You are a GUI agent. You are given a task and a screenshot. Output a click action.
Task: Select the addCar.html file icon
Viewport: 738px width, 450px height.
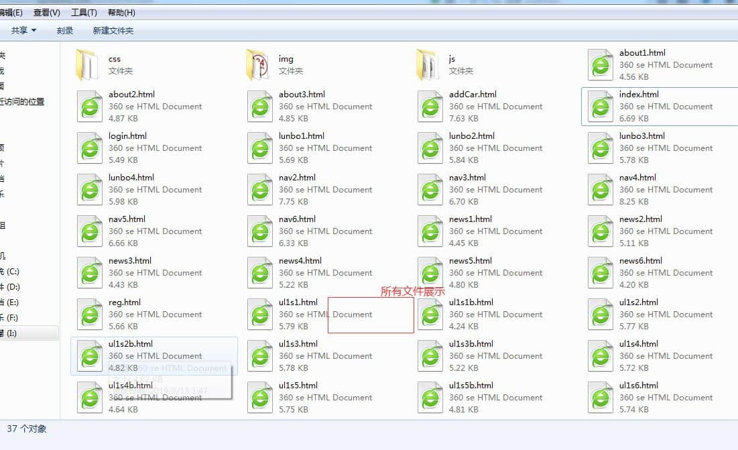[x=430, y=106]
